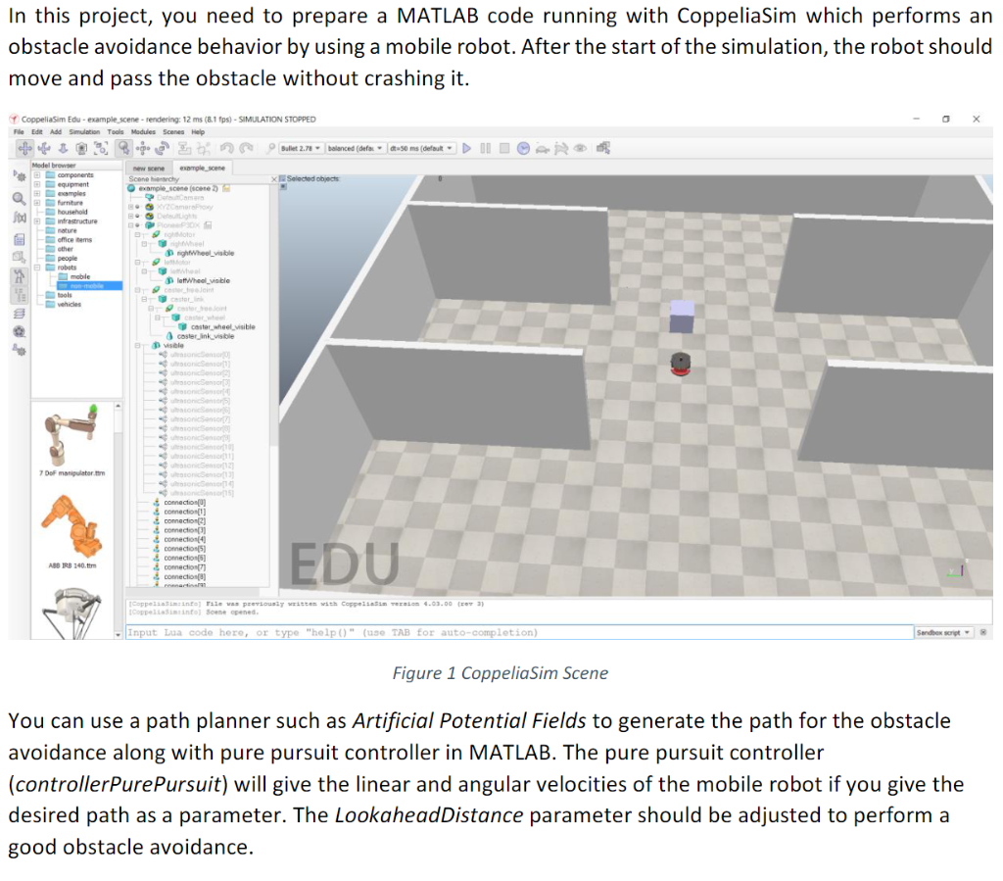Image resolution: width=1003 pixels, height=881 pixels.
Task: Switch to the new scene tab
Action: (148, 168)
